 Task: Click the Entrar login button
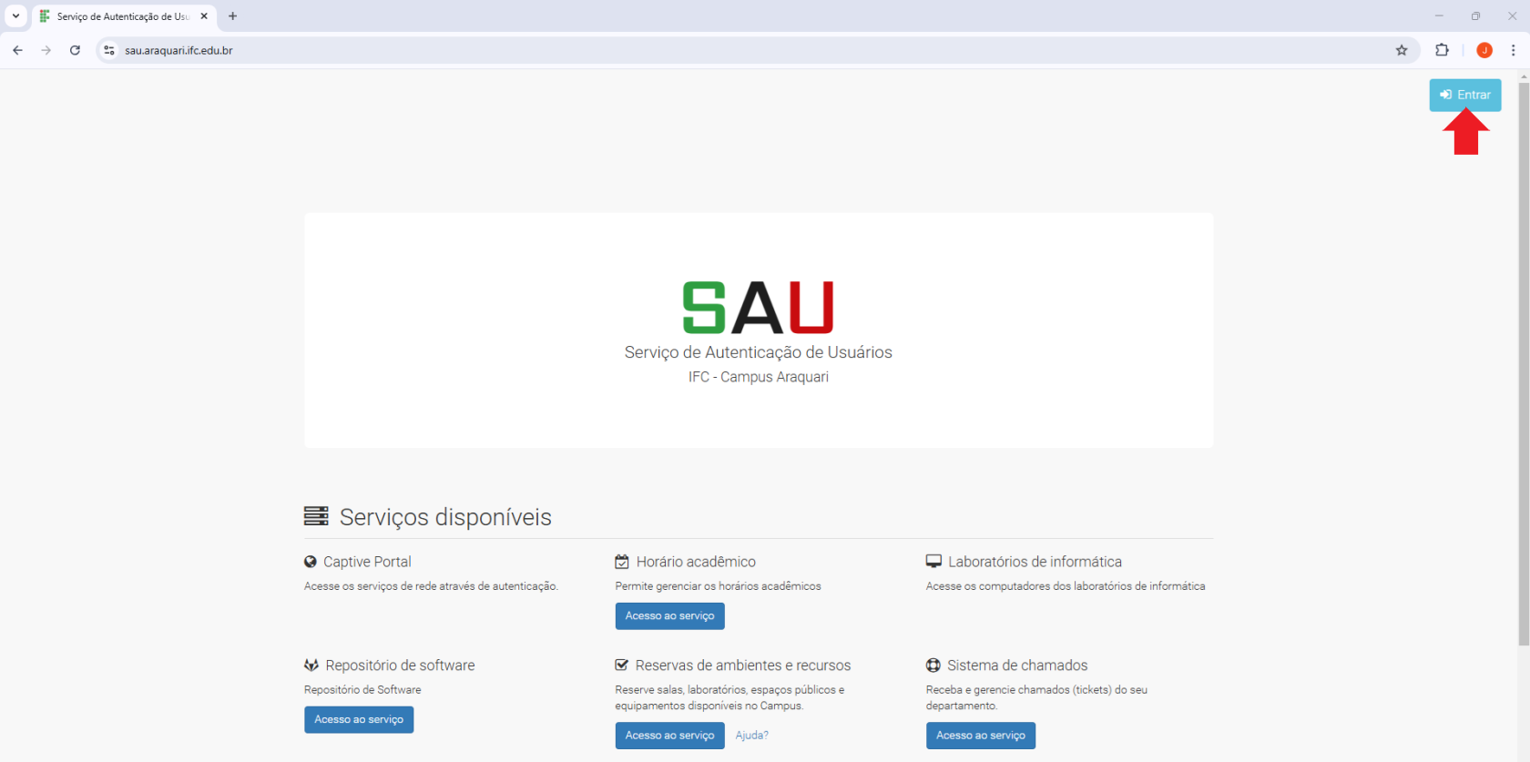click(x=1464, y=95)
